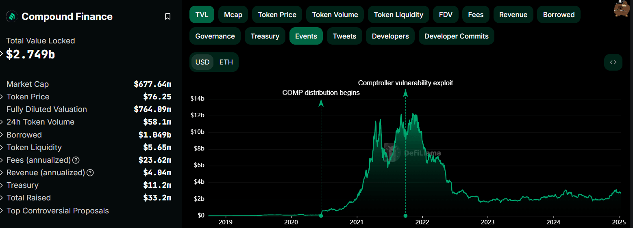The image size is (633, 228).
Task: Expand the Token Price row
Action: pyautogui.click(x=2, y=97)
